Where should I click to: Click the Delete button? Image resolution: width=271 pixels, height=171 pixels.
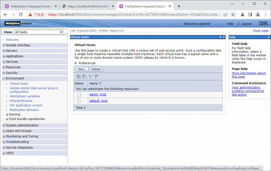[x=96, y=69]
